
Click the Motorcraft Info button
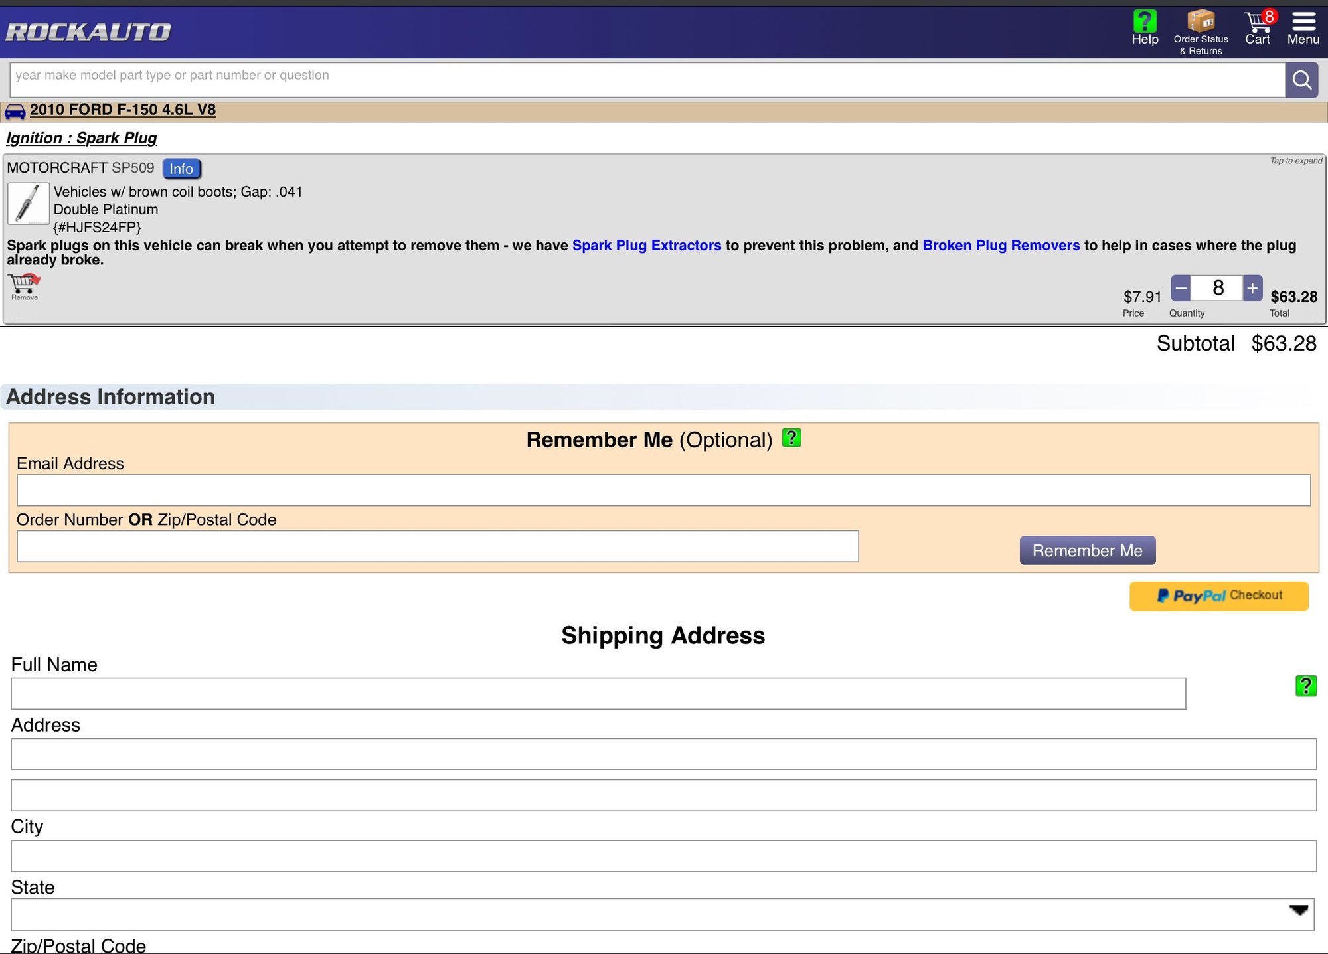point(181,169)
